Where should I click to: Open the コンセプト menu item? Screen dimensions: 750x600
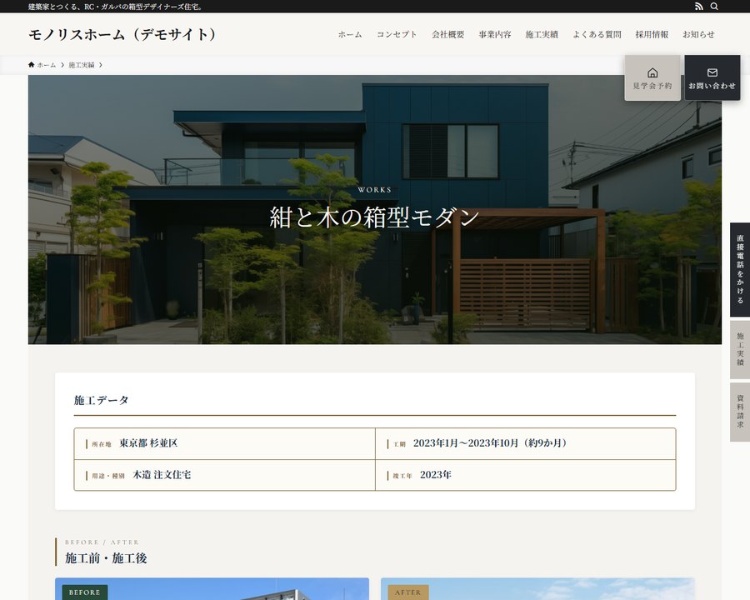point(397,34)
